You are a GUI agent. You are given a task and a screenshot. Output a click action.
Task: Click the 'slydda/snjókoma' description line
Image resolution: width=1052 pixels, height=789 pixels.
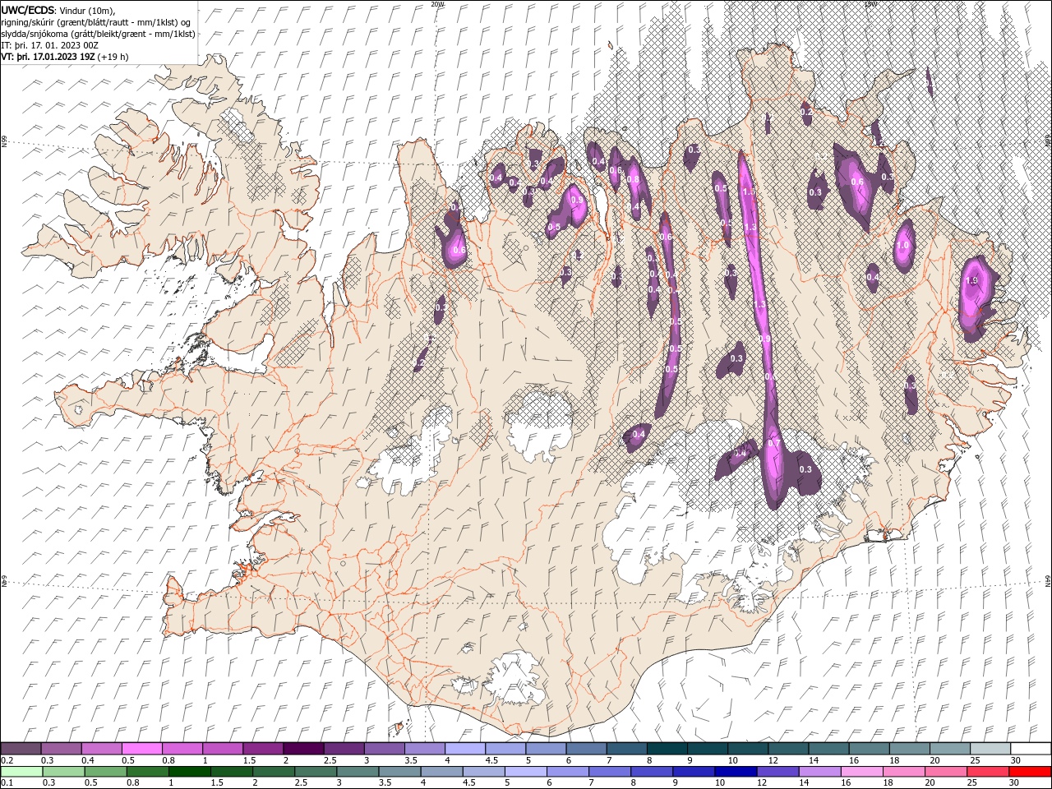(99, 33)
